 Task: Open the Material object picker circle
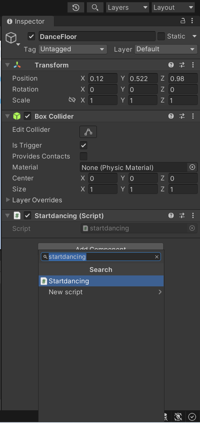click(x=192, y=167)
